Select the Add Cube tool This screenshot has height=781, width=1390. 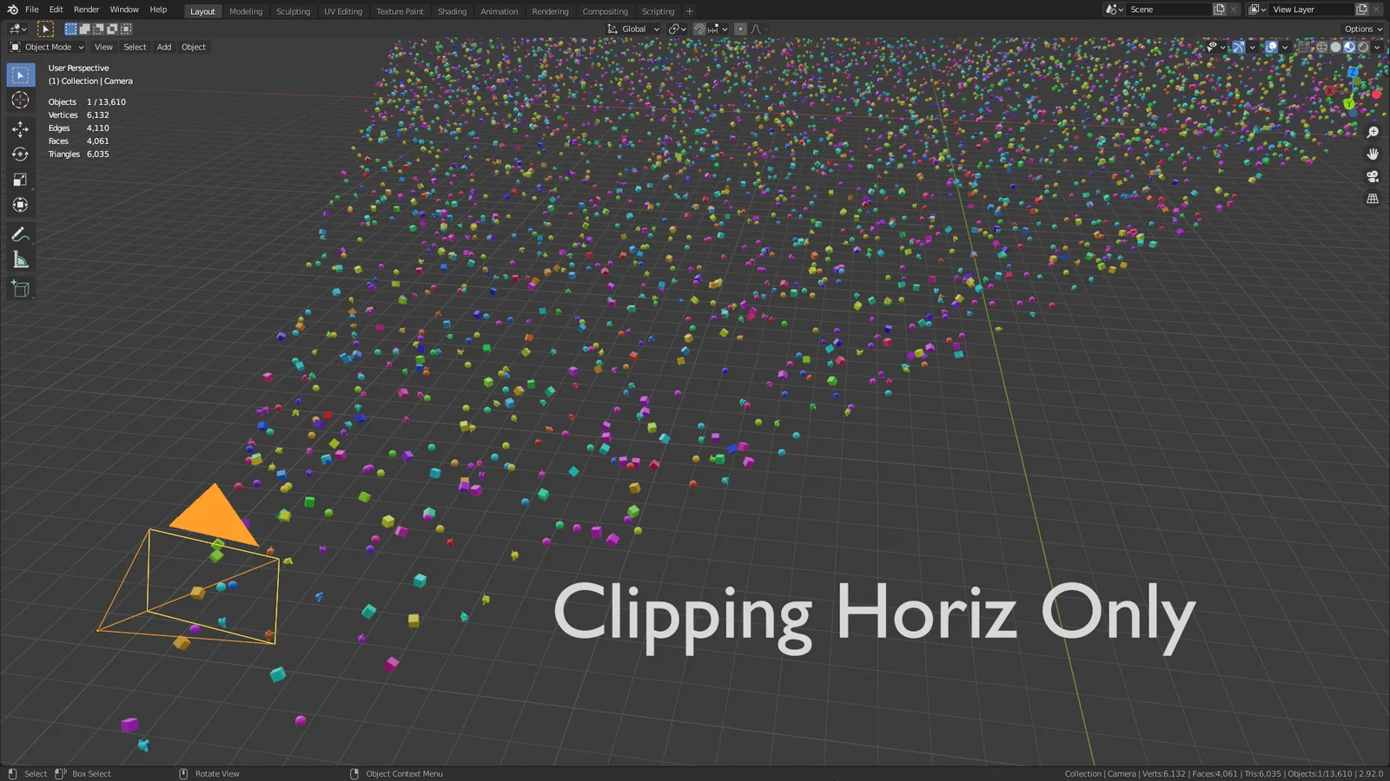(20, 289)
